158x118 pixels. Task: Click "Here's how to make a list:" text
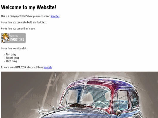14,48
